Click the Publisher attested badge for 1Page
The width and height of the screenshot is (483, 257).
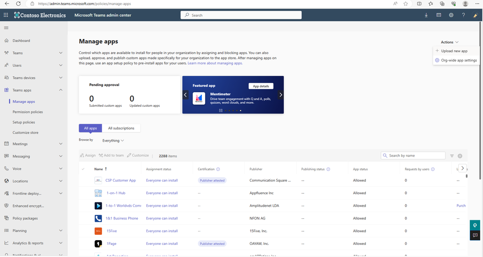point(212,243)
